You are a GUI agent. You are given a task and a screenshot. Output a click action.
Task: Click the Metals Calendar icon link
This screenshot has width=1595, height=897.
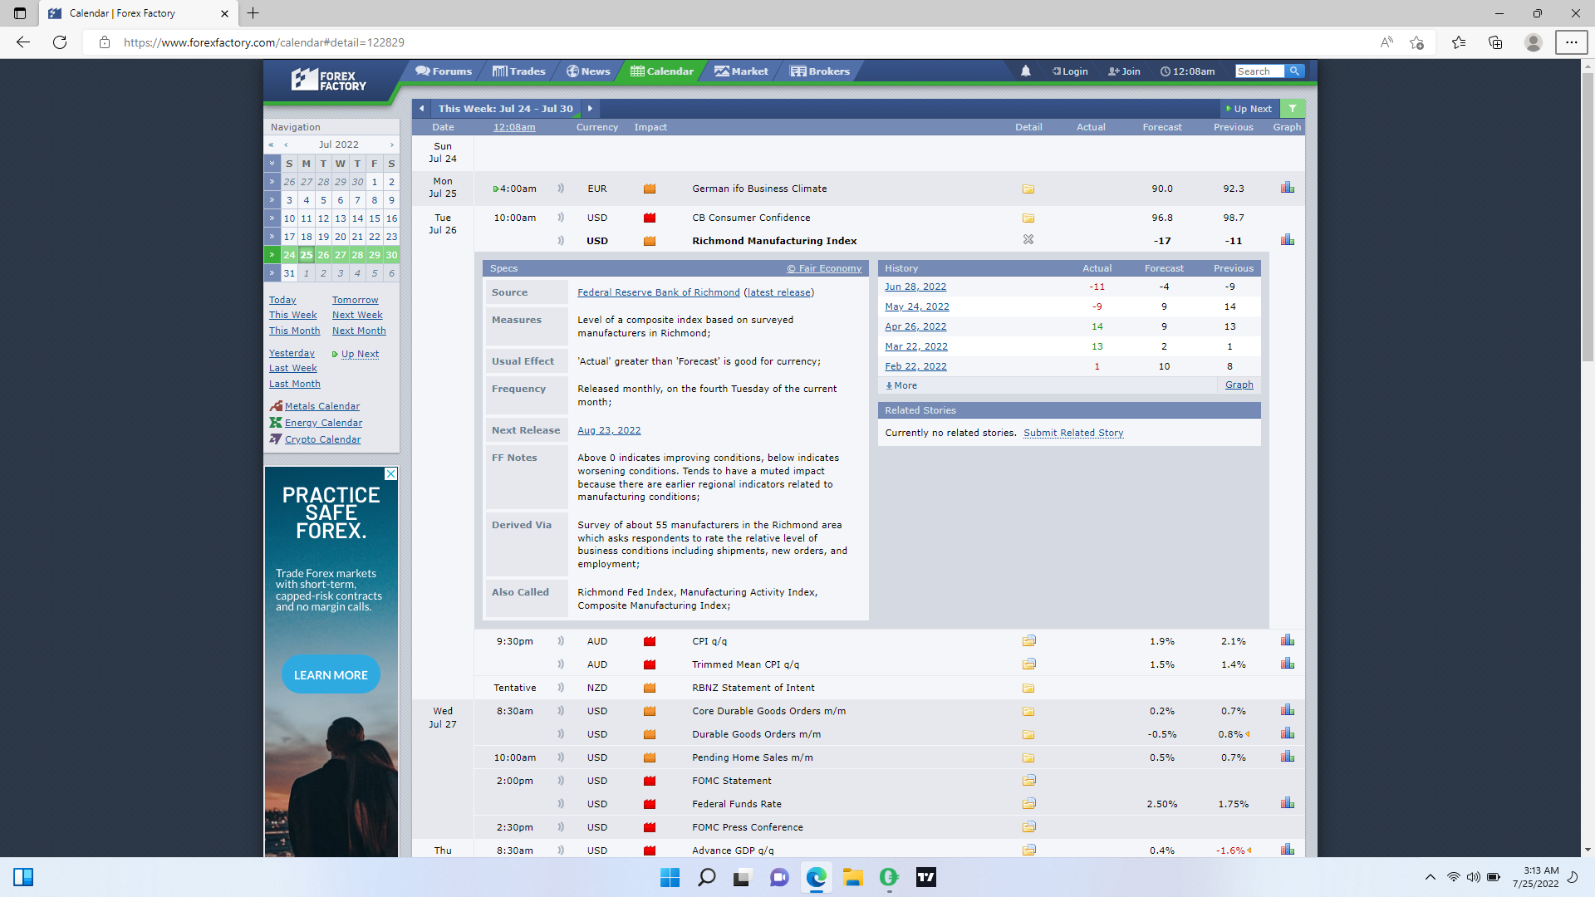pyautogui.click(x=276, y=406)
